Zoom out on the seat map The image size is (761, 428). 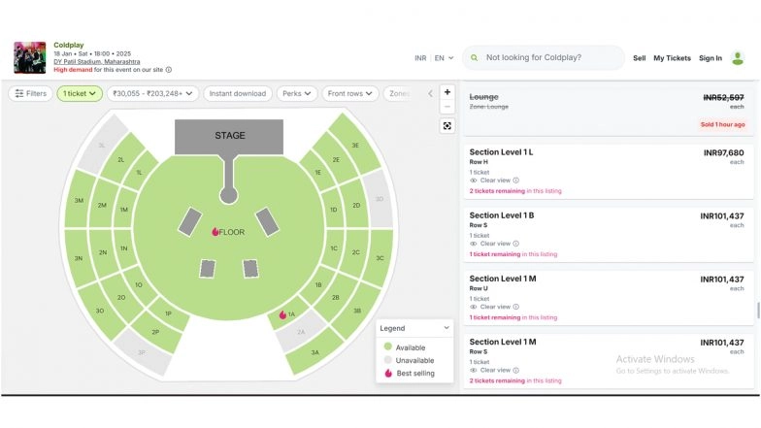click(x=447, y=108)
